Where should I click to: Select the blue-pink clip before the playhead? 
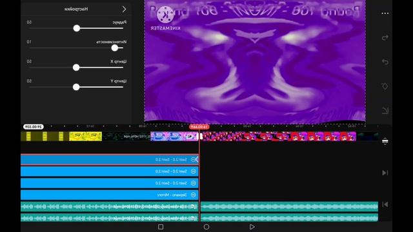click(x=174, y=136)
